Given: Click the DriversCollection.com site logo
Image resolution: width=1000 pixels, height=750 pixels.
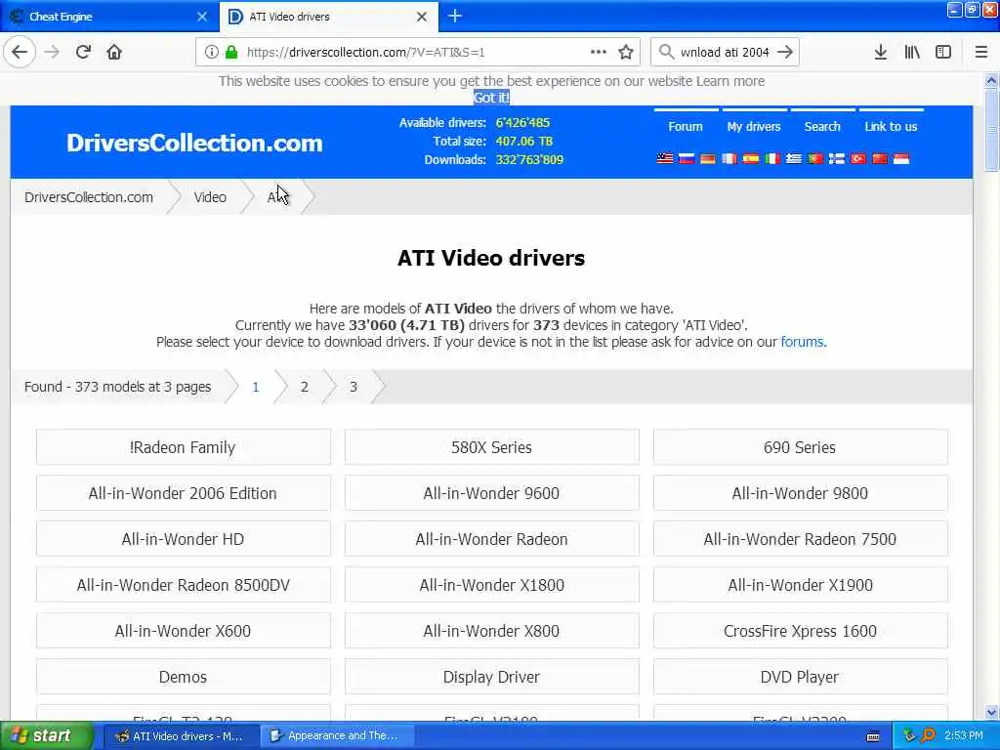Looking at the screenshot, I should [194, 143].
